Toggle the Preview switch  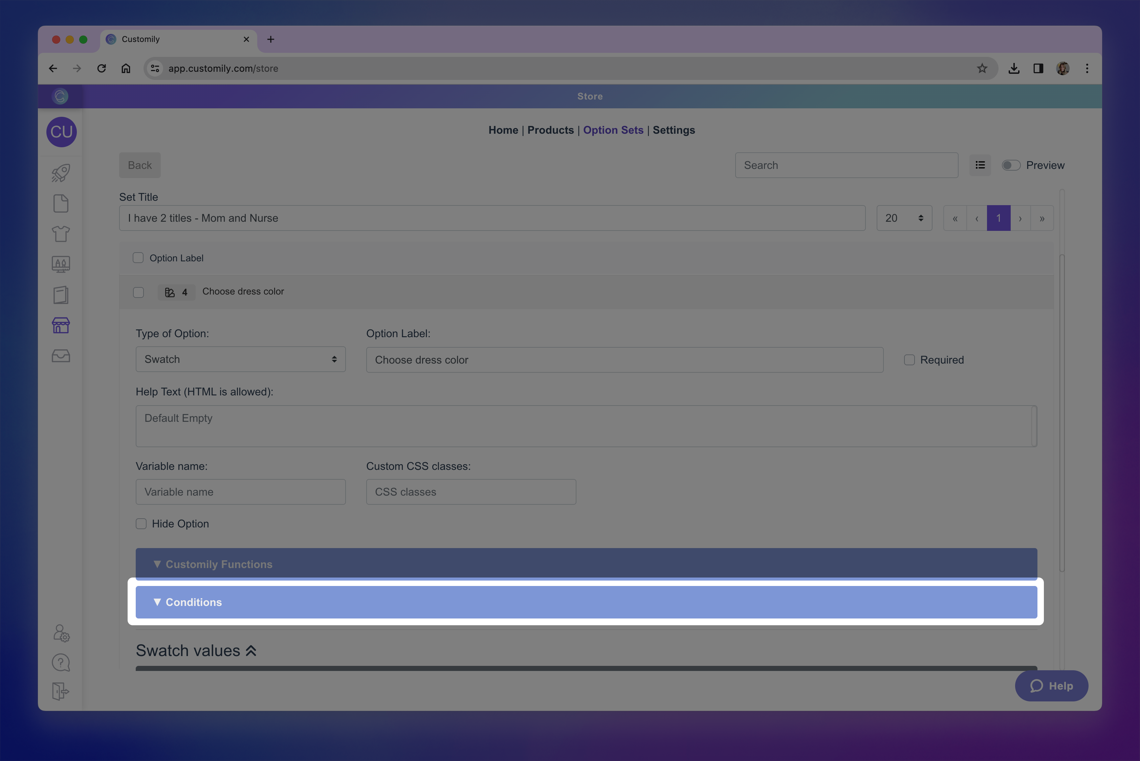(x=1011, y=165)
